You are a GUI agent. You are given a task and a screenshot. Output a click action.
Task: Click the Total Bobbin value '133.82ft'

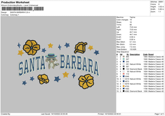pos(133,49)
